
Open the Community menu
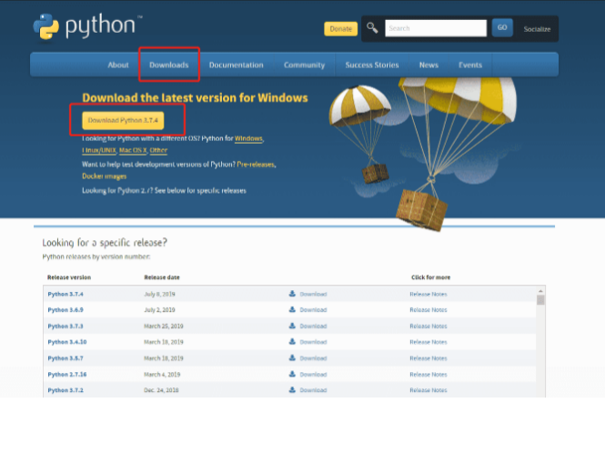(x=305, y=65)
